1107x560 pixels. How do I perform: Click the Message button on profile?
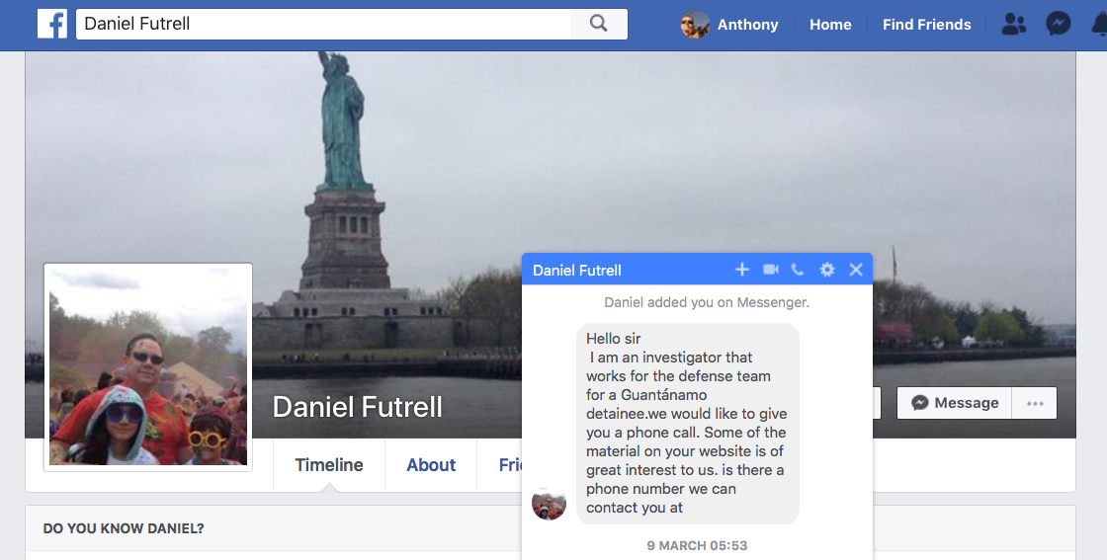(x=955, y=403)
